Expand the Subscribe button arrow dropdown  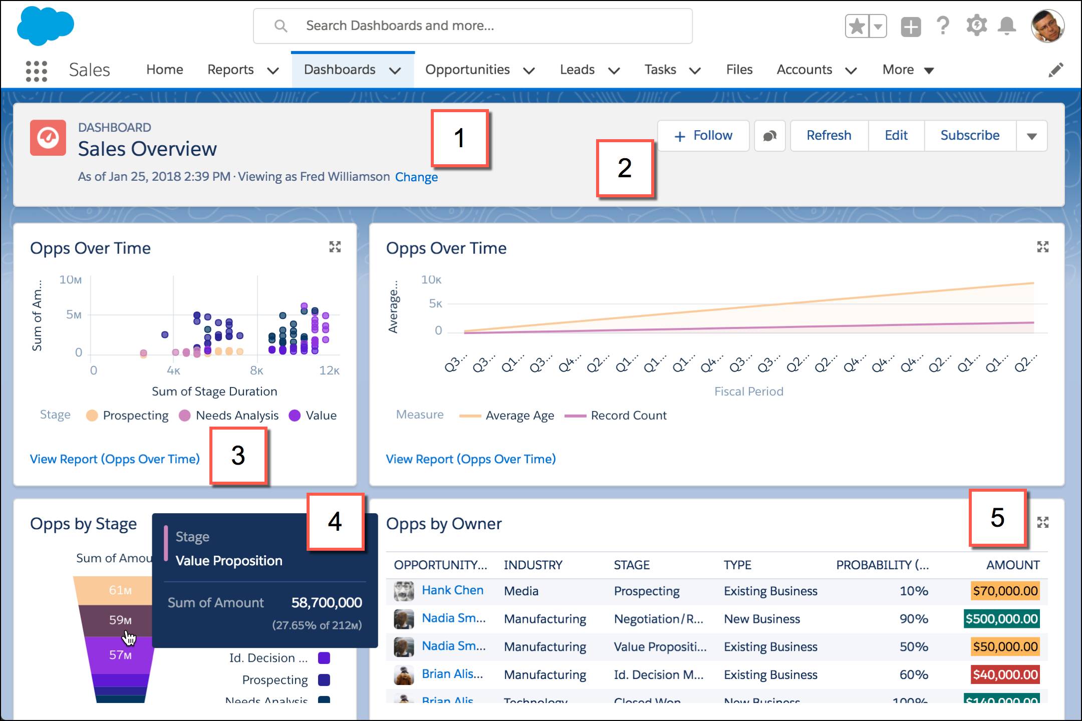tap(1034, 135)
